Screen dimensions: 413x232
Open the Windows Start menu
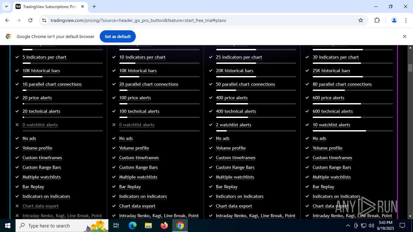[8, 226]
